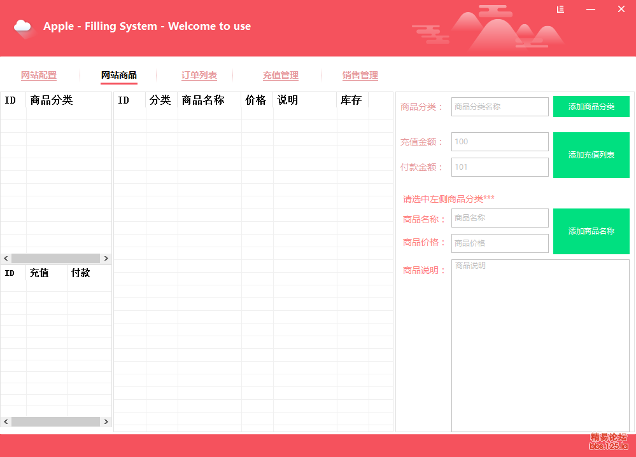Screen dimensions: 636x457
Task: Click the 付款金额 input field
Action: pos(500,167)
